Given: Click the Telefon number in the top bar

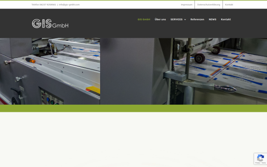Looking at the screenshot, I should 44,4.
